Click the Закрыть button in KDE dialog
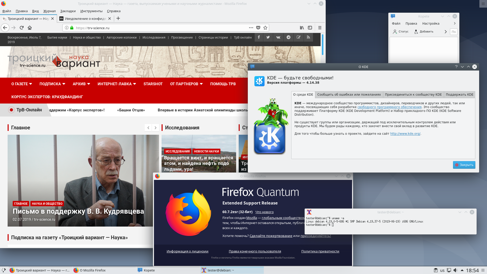 [x=464, y=165]
